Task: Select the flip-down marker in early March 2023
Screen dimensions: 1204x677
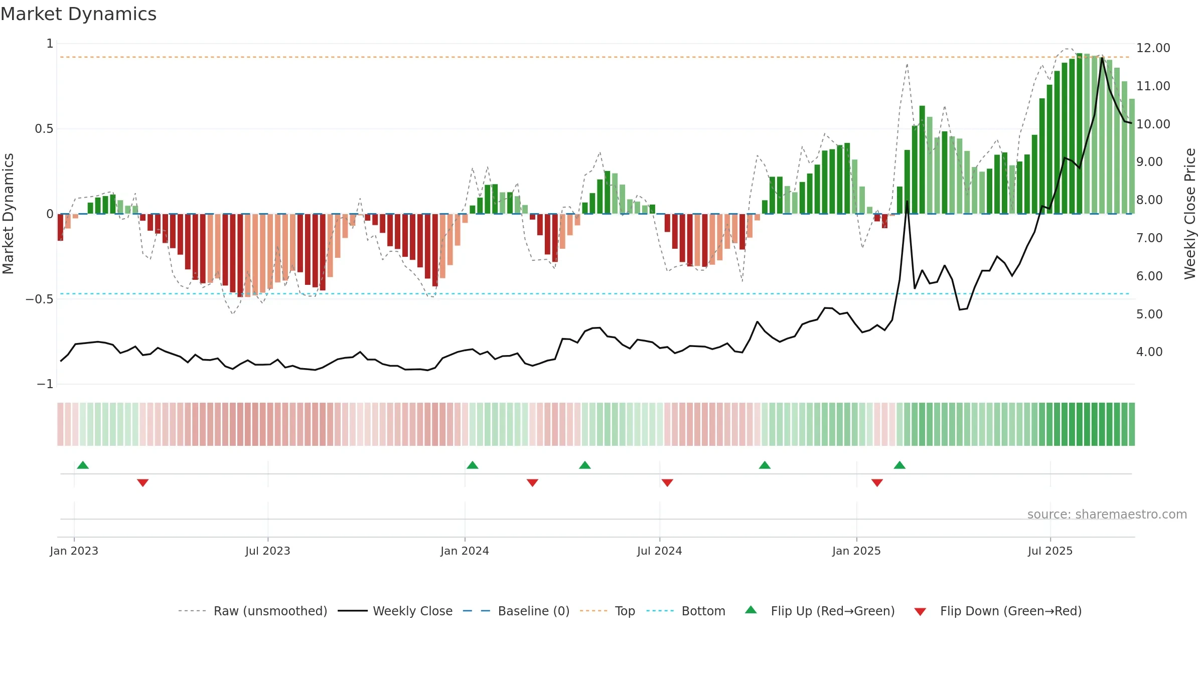Action: click(x=142, y=482)
